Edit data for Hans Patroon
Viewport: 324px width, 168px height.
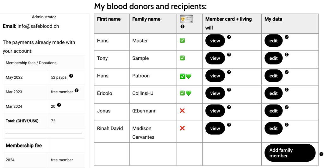273,76
